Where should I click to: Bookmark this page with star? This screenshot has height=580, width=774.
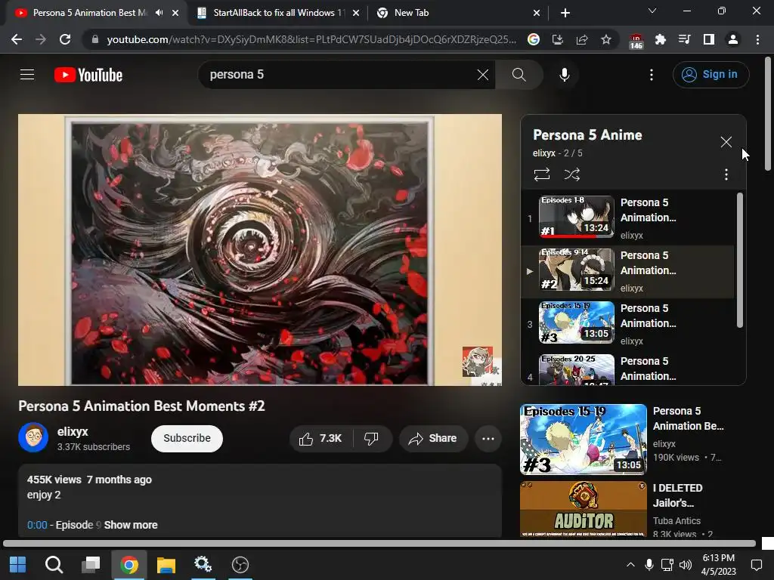point(606,39)
